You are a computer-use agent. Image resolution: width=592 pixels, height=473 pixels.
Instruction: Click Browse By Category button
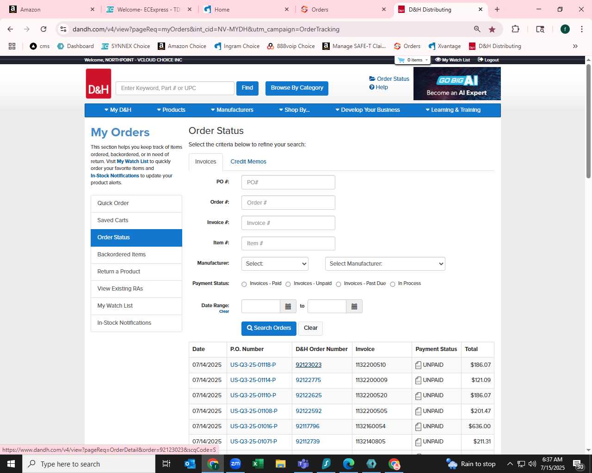297,88
